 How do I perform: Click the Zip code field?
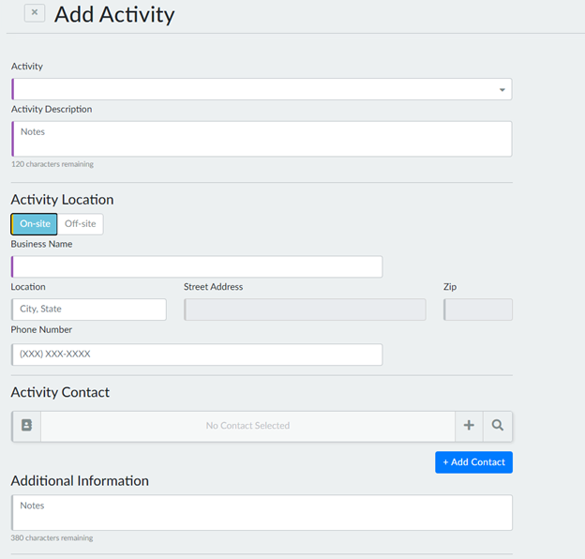tap(478, 310)
